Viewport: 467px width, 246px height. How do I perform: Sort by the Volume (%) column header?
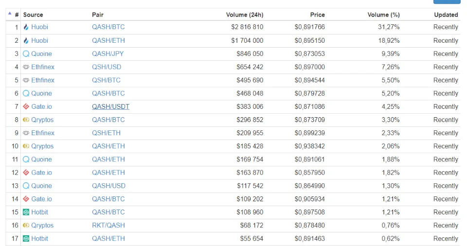(x=383, y=15)
